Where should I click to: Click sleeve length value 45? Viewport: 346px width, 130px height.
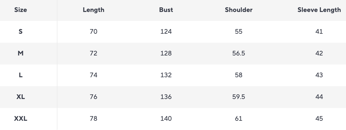[319, 119]
